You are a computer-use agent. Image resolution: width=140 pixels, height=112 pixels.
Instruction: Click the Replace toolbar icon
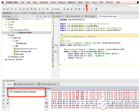pos(35,9)
